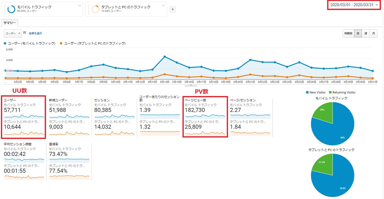384x199 pixels.
Task: Select the サマリー tab
Action: 10,23
